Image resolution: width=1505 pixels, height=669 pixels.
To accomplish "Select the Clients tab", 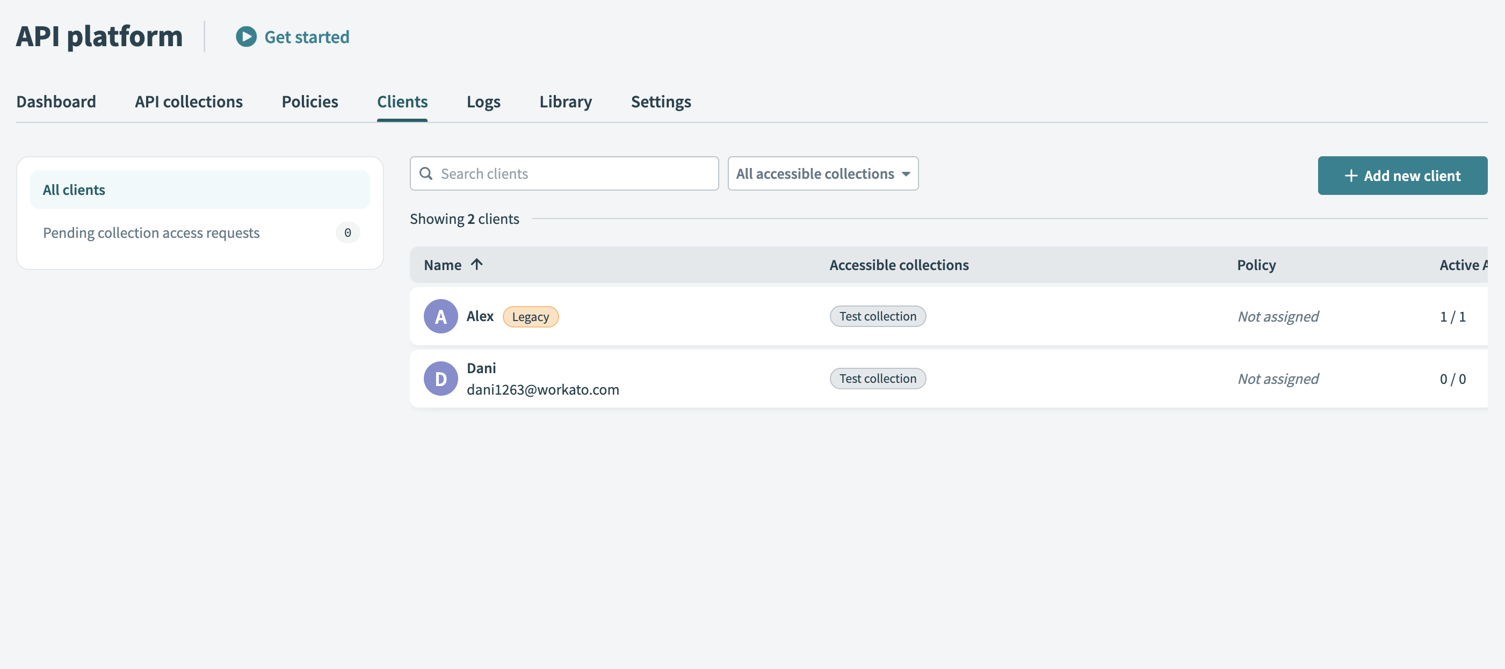I will [x=402, y=99].
